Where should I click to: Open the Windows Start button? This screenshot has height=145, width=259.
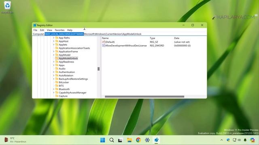tap(102, 140)
